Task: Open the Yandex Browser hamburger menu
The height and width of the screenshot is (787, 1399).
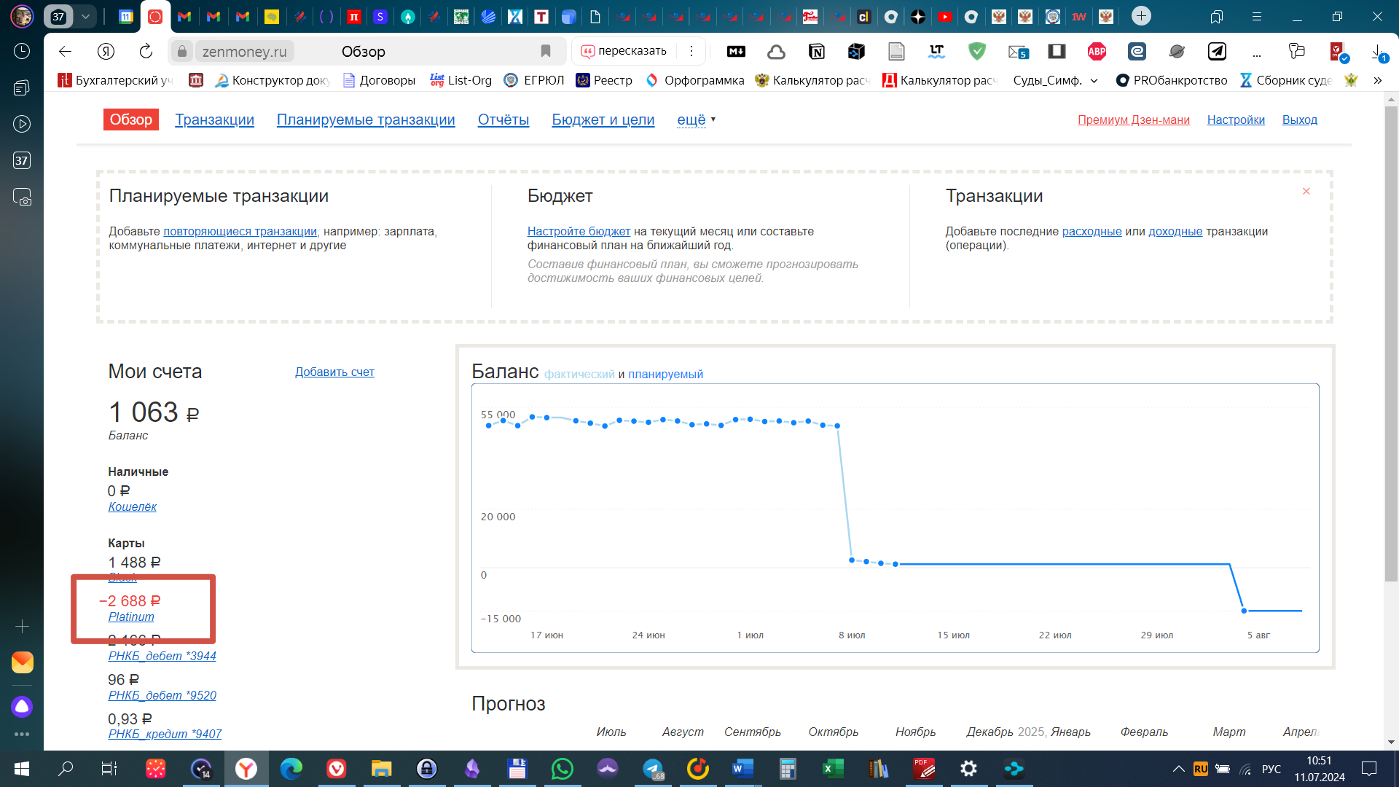Action: tap(1257, 16)
